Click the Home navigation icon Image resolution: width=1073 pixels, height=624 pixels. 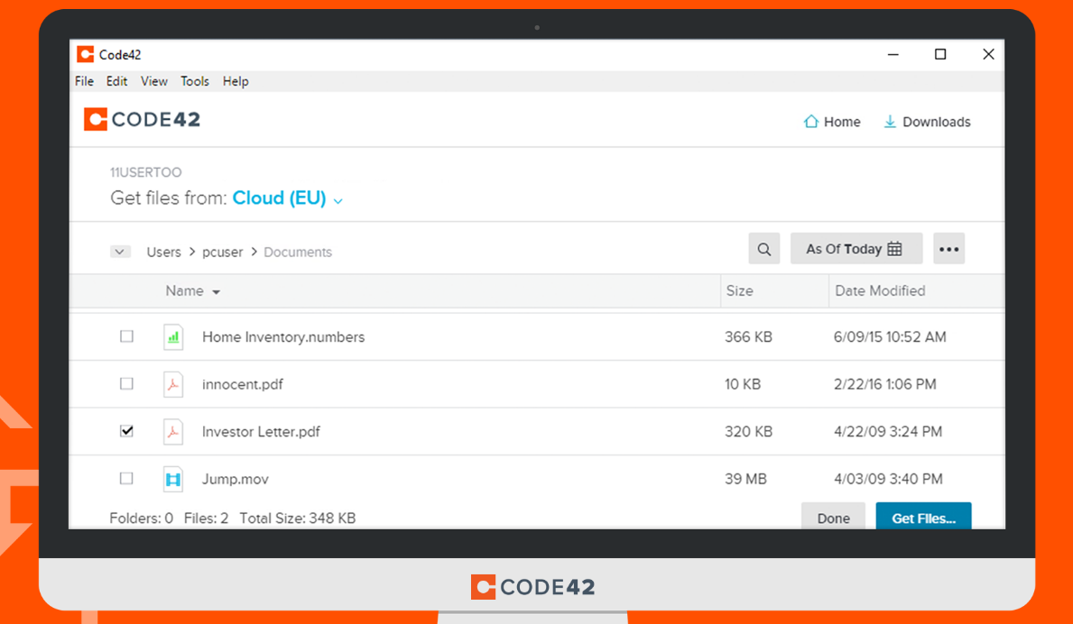(812, 121)
